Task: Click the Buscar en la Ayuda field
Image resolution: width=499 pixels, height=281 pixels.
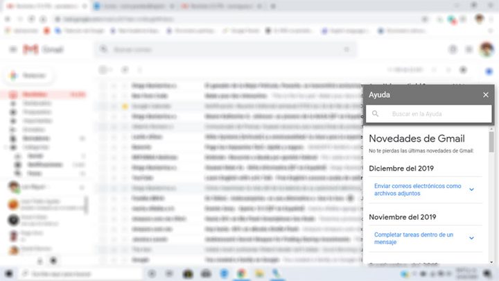Action: click(x=429, y=114)
